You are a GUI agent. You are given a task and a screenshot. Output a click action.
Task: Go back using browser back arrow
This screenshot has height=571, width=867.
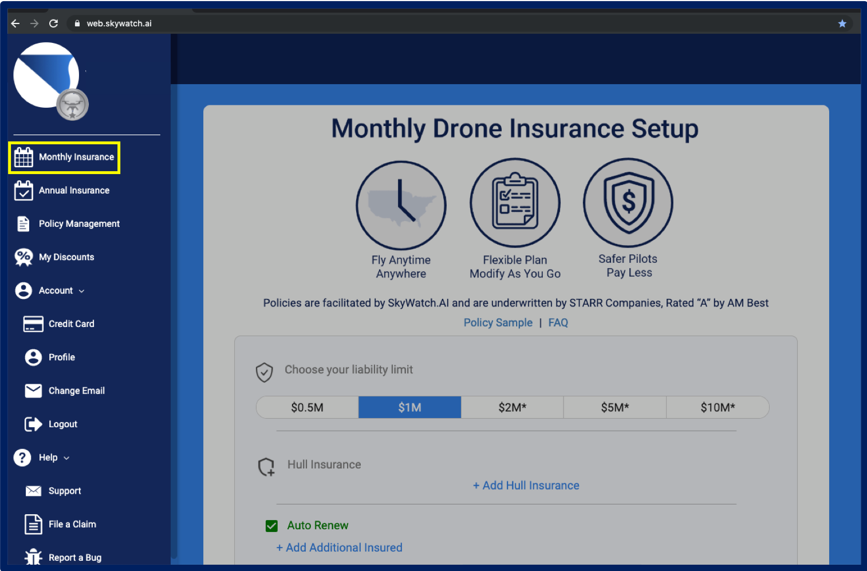tap(15, 23)
